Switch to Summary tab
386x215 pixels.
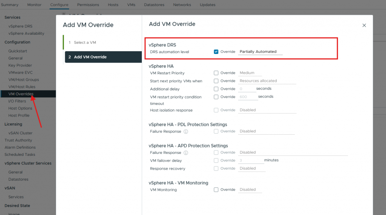pos(9,5)
